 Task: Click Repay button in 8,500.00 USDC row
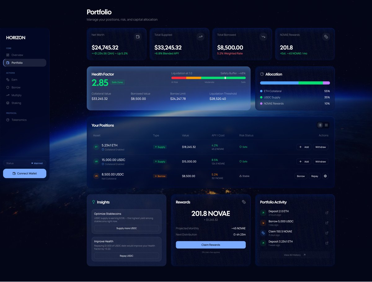pyautogui.click(x=315, y=176)
